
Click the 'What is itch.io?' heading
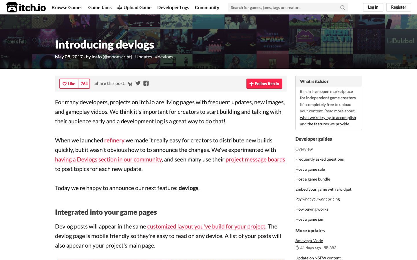[x=314, y=81]
